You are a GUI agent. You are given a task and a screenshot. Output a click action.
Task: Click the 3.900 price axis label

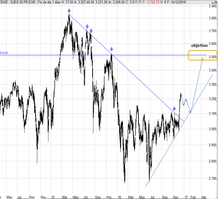pyautogui.click(x=213, y=6)
